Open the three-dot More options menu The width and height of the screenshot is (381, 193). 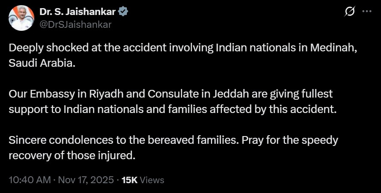pyautogui.click(x=367, y=12)
